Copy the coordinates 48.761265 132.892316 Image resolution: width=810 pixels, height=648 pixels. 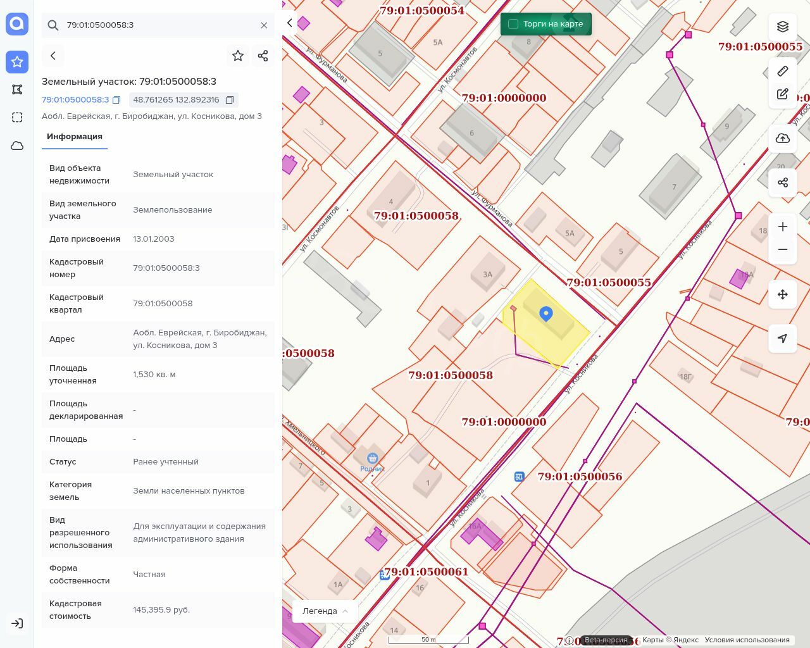230,100
